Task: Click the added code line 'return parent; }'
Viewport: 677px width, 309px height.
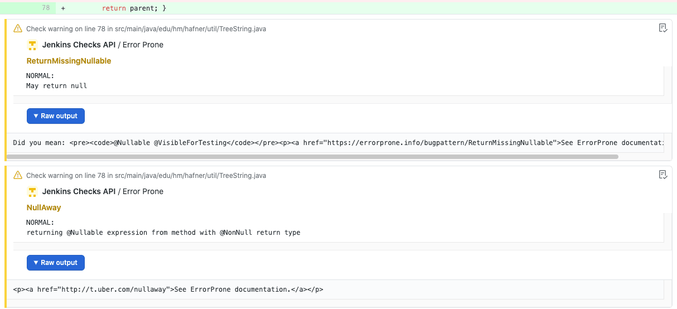Action: [x=134, y=8]
